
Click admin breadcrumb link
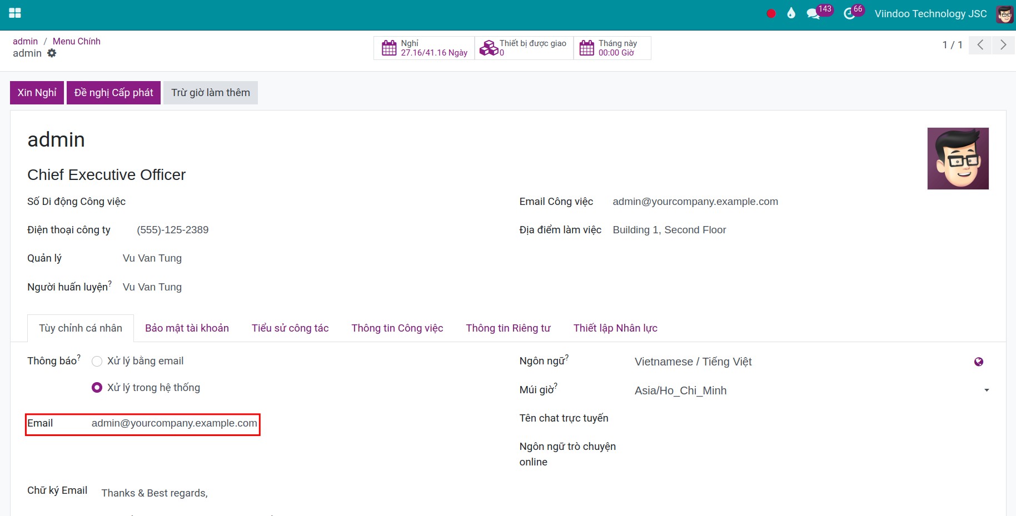click(x=26, y=41)
